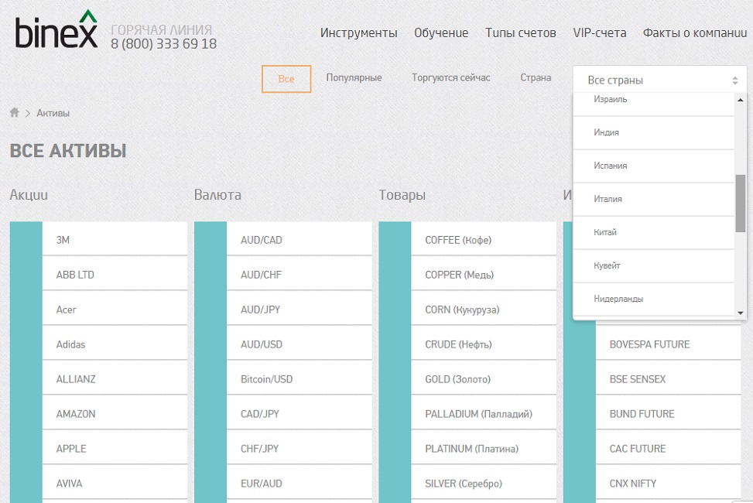Select PLATINUM (Платина) commodity
The height and width of the screenshot is (503, 753).
tap(484, 447)
